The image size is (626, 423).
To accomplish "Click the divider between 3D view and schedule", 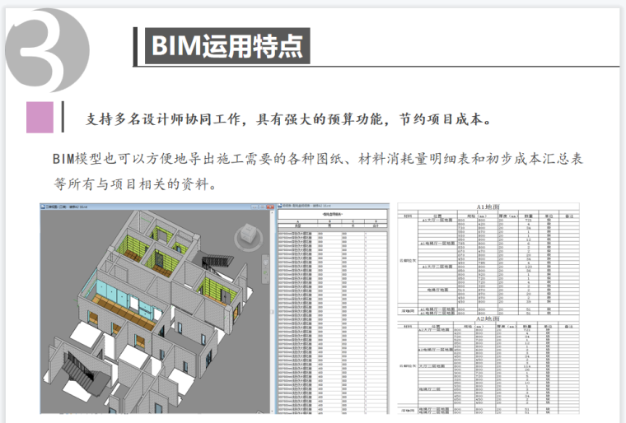I will point(274,313).
